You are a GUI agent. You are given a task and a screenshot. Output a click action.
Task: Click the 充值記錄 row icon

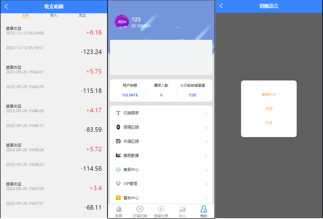coord(118,141)
